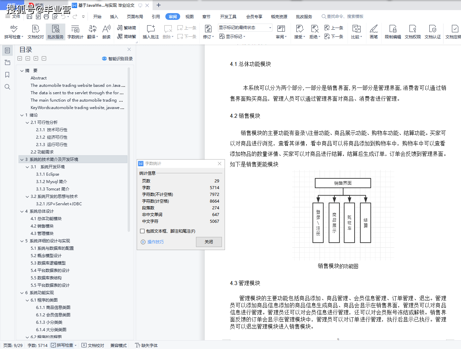Viewport: 461px width, 349px height.
Task: Switch to the 插入 ribbon tab
Action: [x=114, y=16]
